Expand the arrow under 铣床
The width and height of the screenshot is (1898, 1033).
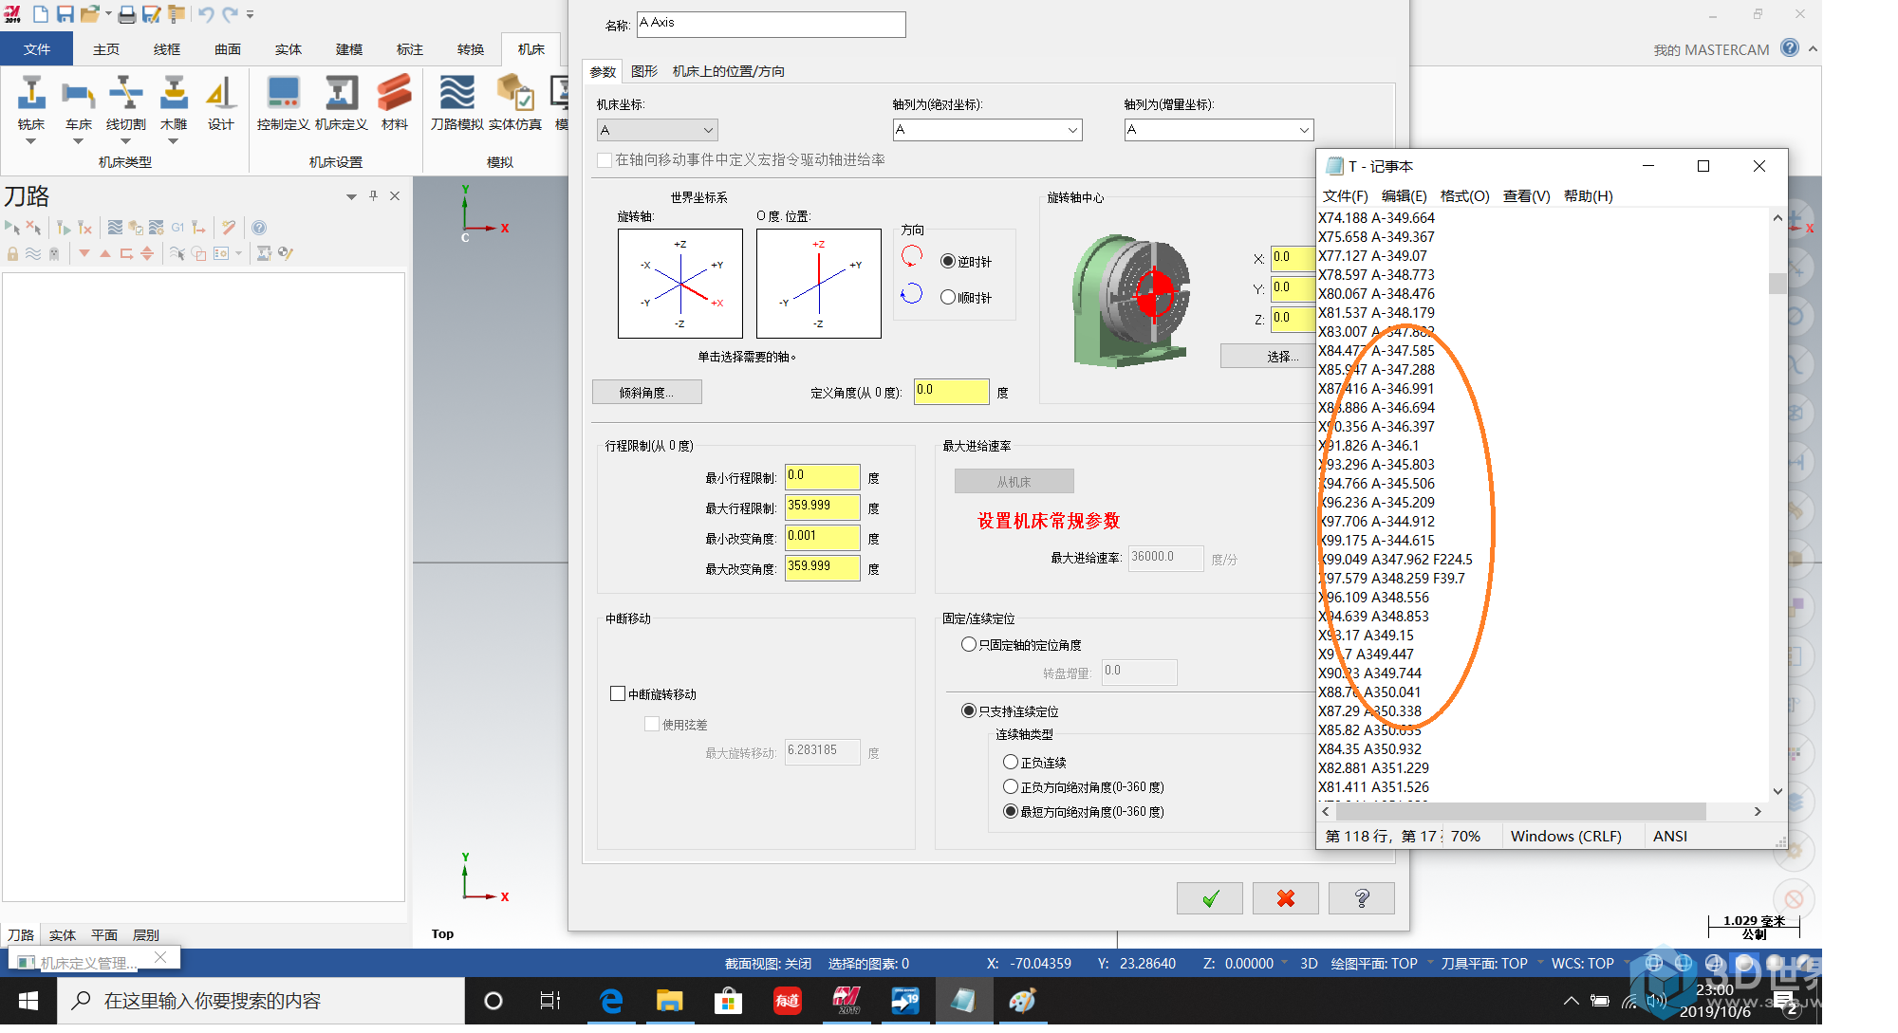30,141
